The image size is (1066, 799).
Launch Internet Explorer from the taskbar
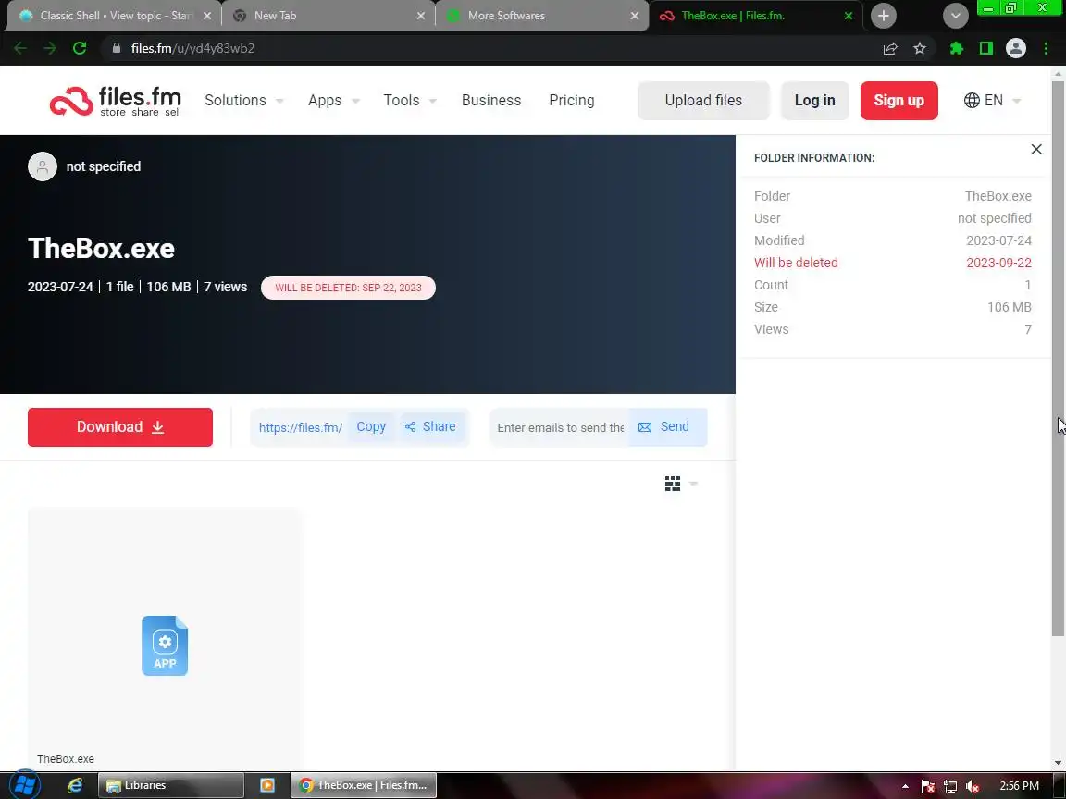pyautogui.click(x=74, y=785)
